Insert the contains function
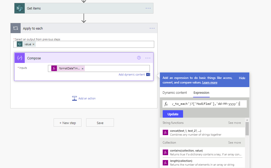Screen dimensions: 271x168 [202, 152]
